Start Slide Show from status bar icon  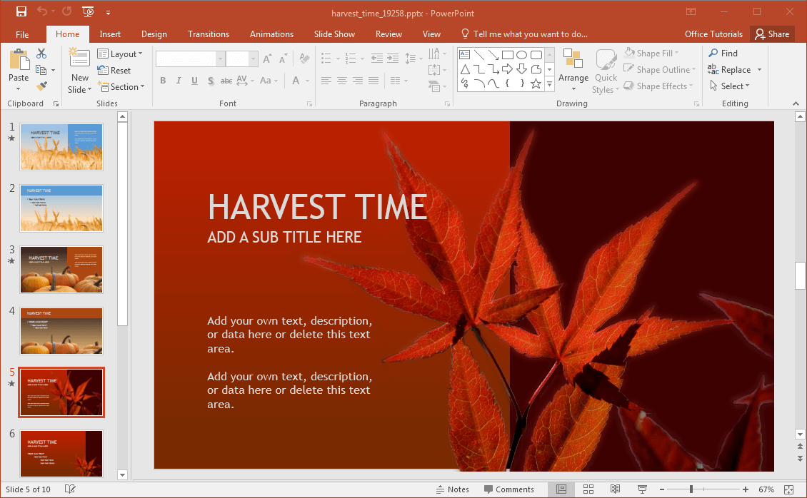tap(642, 489)
